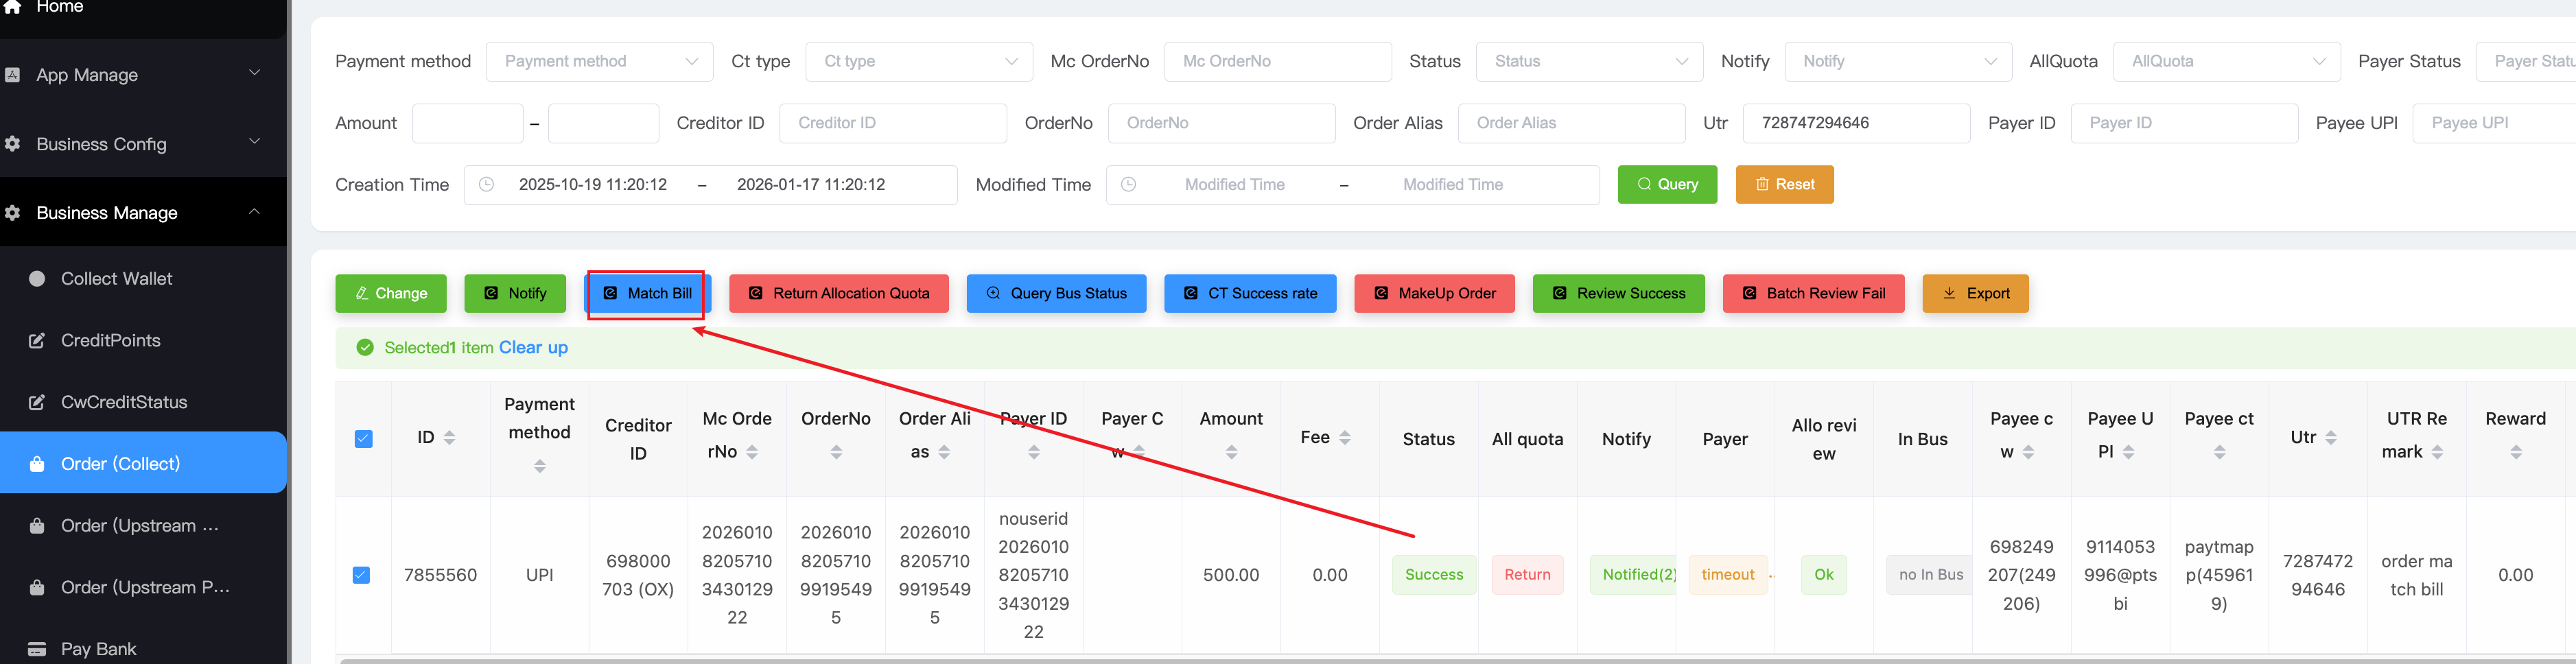Go to CwCreditStatus page
2576x664 pixels.
coord(124,402)
